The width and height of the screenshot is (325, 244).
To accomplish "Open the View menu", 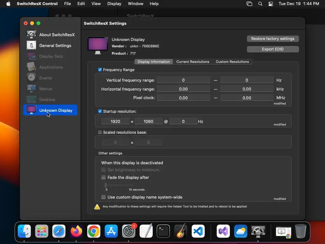I will [96, 4].
